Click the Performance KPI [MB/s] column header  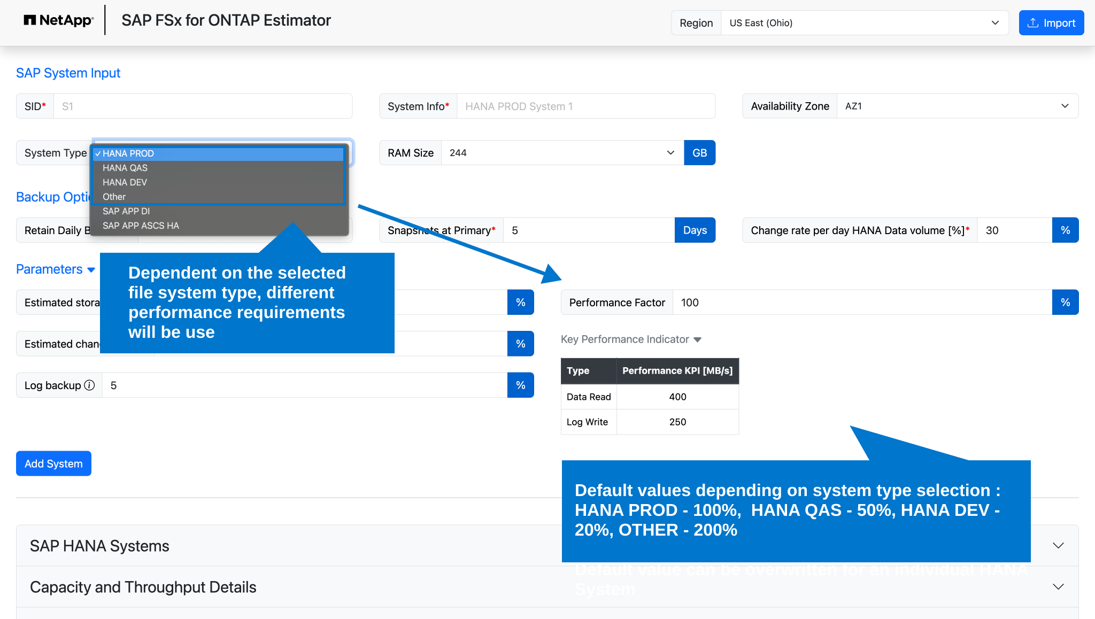pos(677,370)
